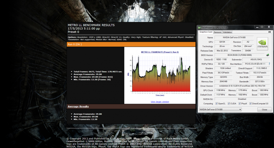Click the Pixel Fillrate field 38.3 GPixel/s

click(x=223, y=73)
